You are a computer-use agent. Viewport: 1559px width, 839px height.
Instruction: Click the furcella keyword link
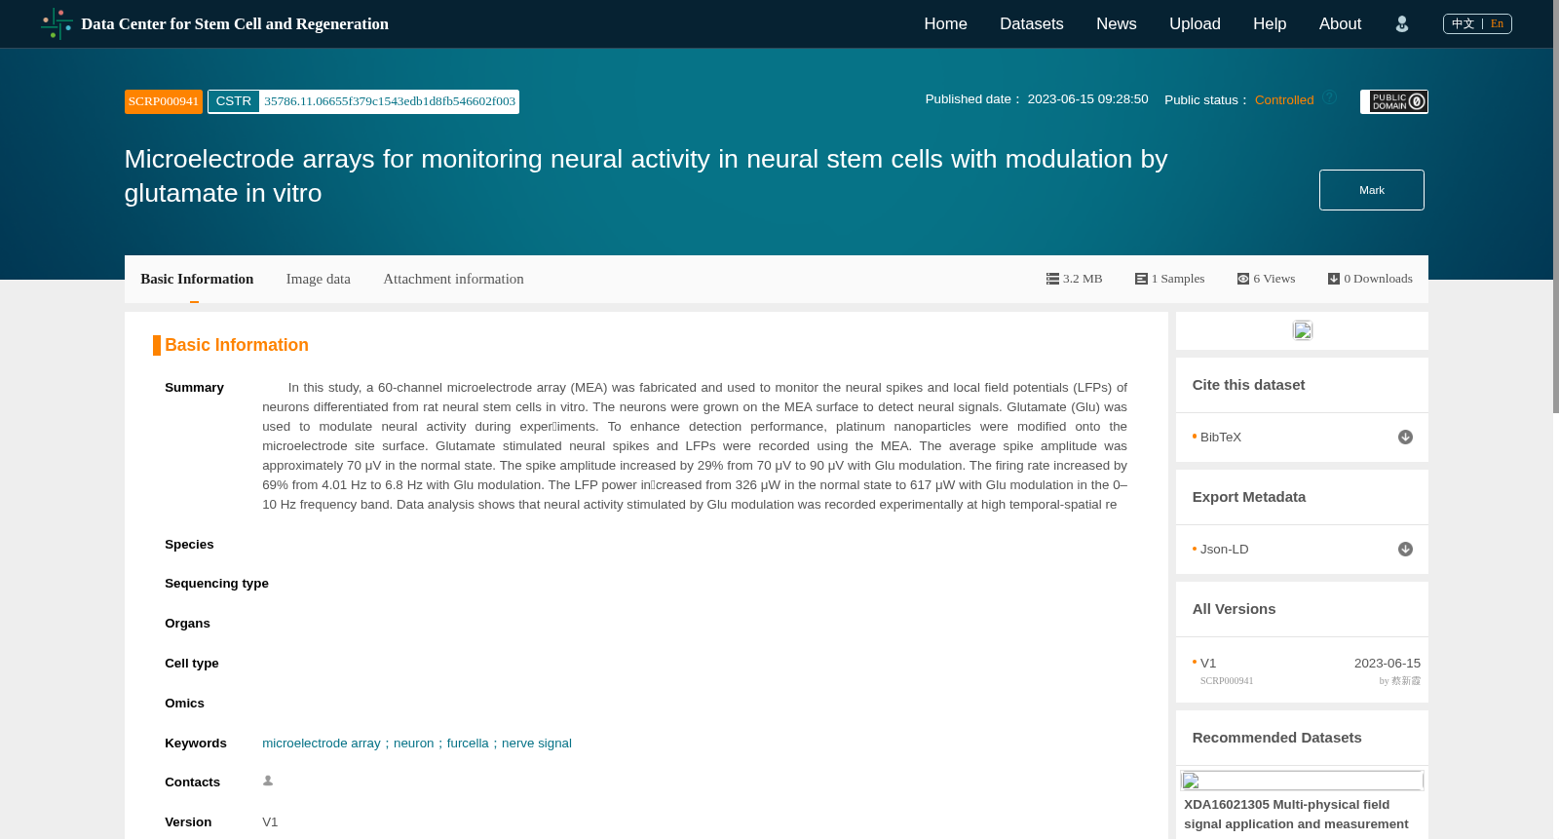click(x=468, y=744)
